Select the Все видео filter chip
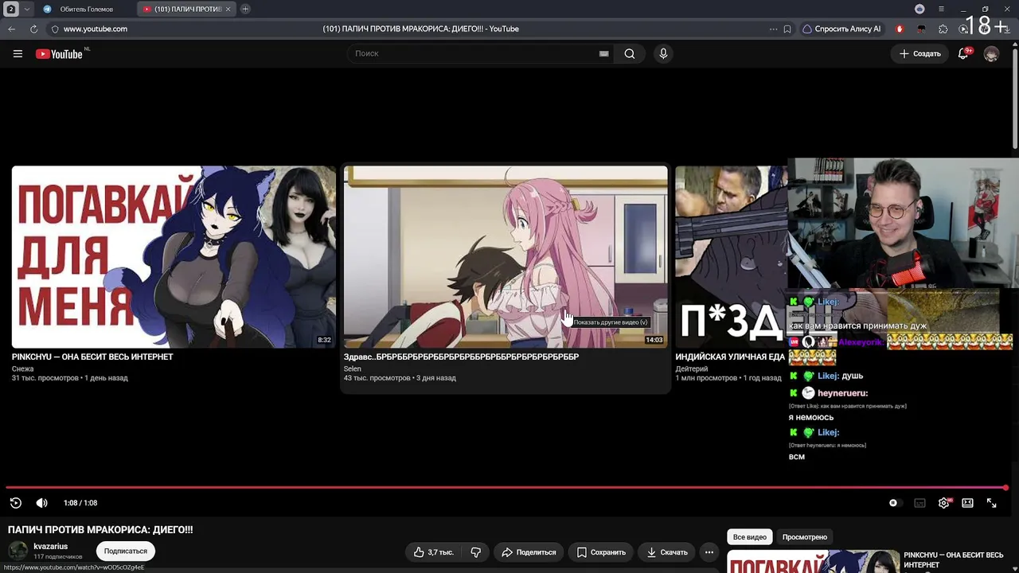Screen dimensions: 1019x573 point(750,537)
